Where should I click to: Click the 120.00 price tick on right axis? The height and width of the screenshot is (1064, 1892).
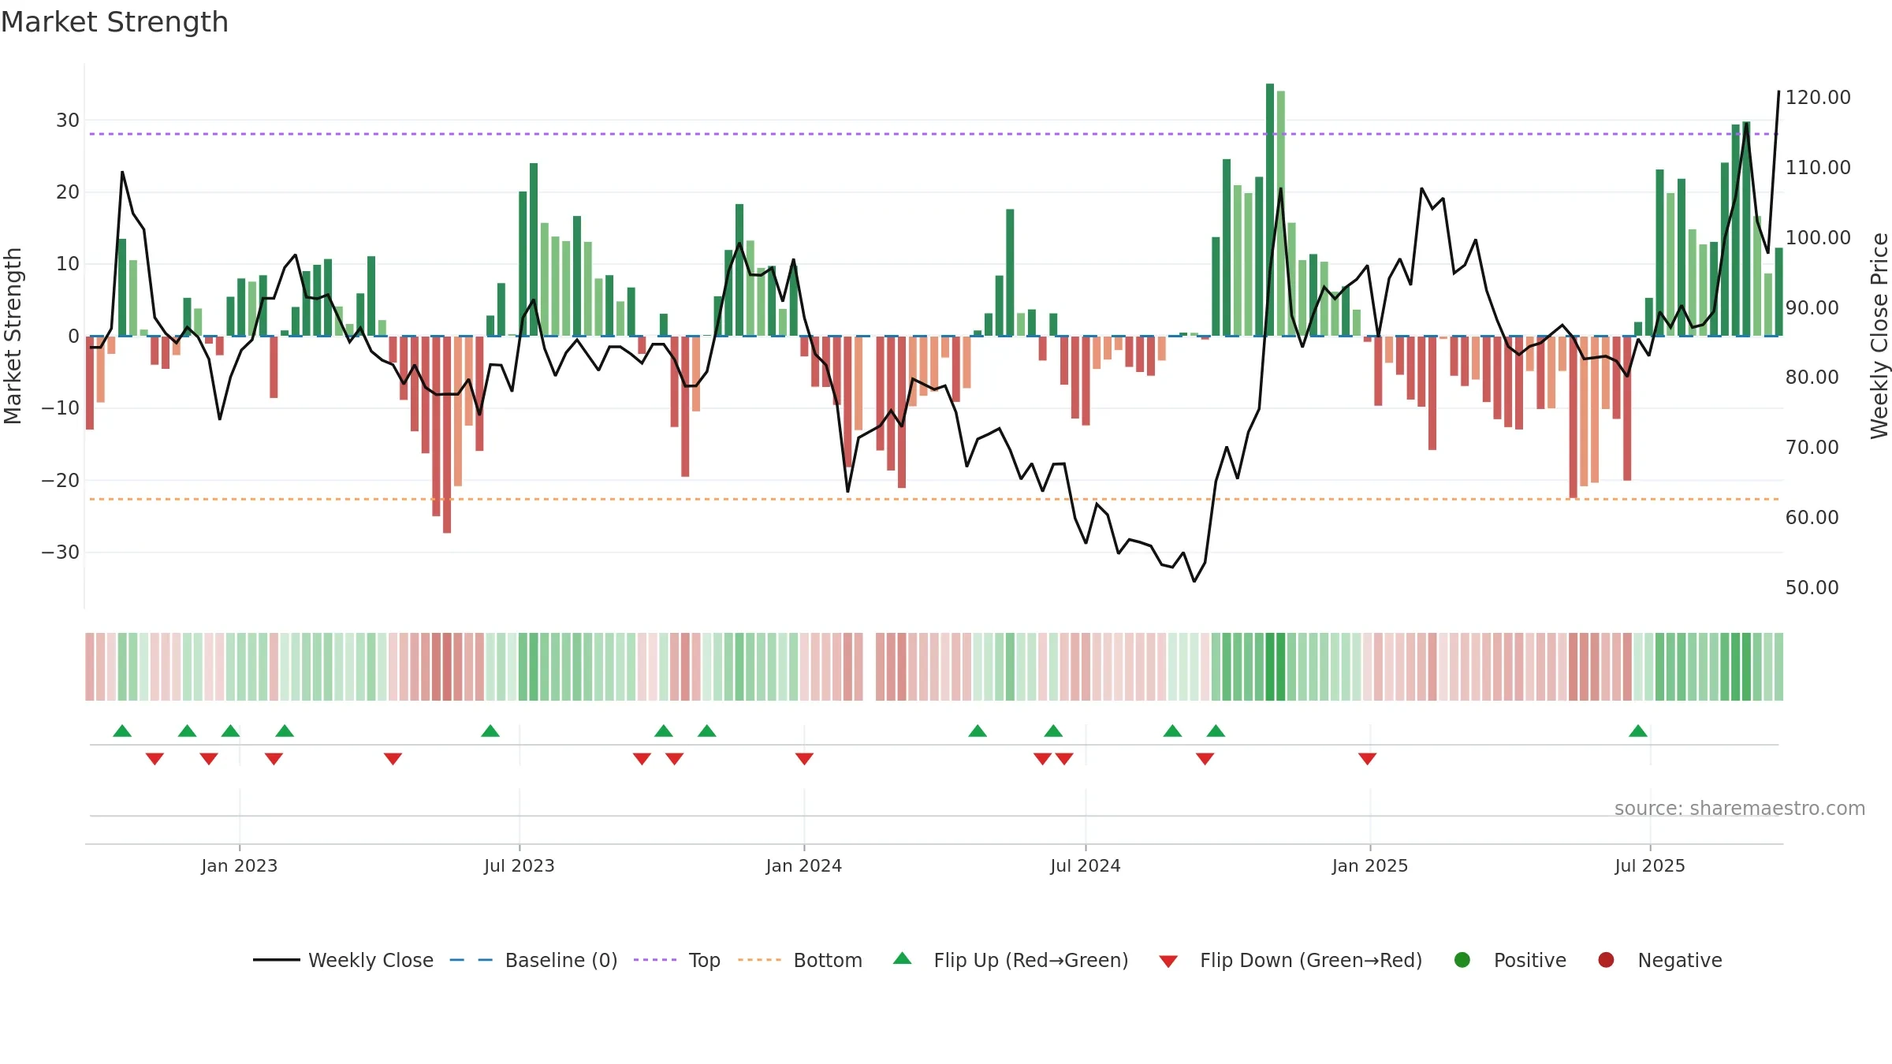[1818, 98]
